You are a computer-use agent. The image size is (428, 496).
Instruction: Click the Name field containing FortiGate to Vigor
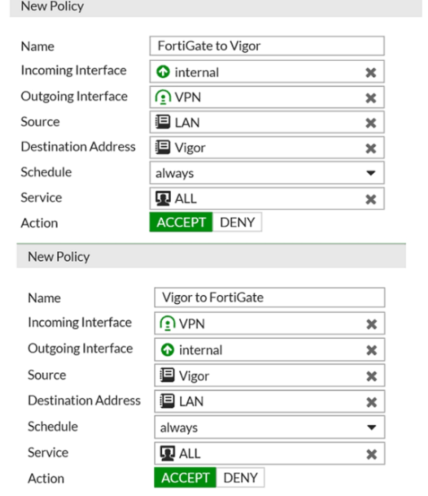pyautogui.click(x=267, y=46)
